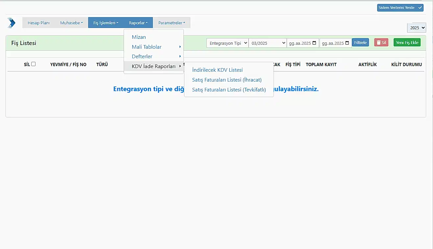
Task: Click the calendar icon in first date field
Action: 314,43
